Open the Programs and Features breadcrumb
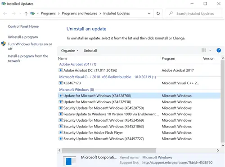The width and height of the screenshot is (225, 167). (80, 13)
